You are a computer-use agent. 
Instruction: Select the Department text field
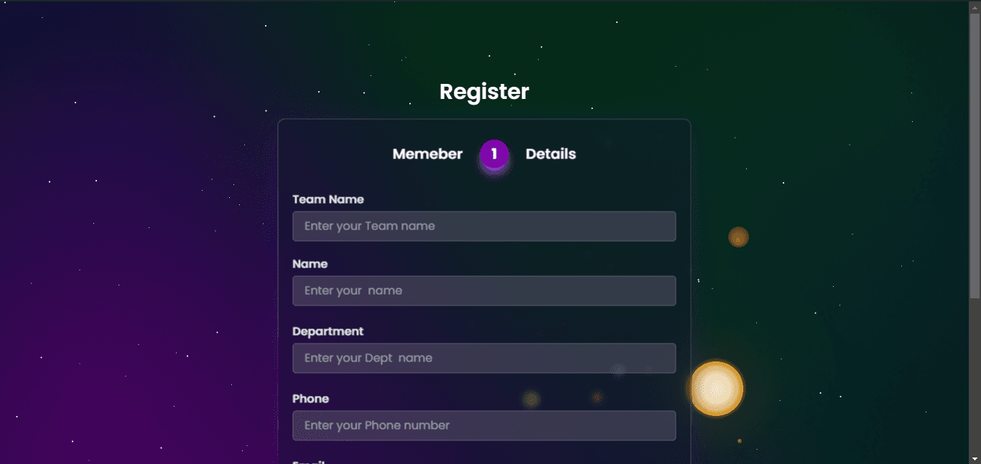(x=484, y=358)
